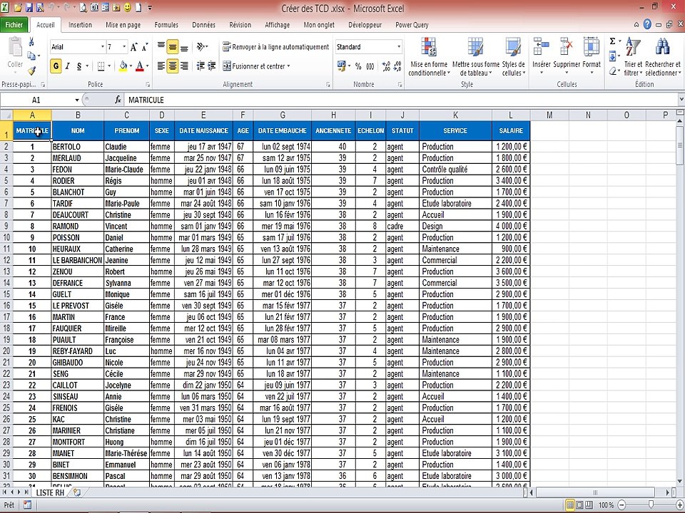Screen dimensions: 685x513
Task: Apply the red font color A
Action: click(140, 66)
